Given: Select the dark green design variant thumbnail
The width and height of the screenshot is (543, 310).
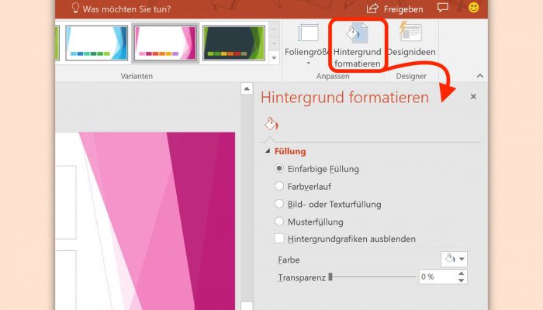Looking at the screenshot, I should 233,43.
